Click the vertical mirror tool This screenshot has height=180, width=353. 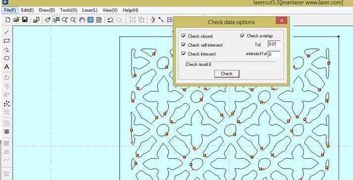point(7,95)
